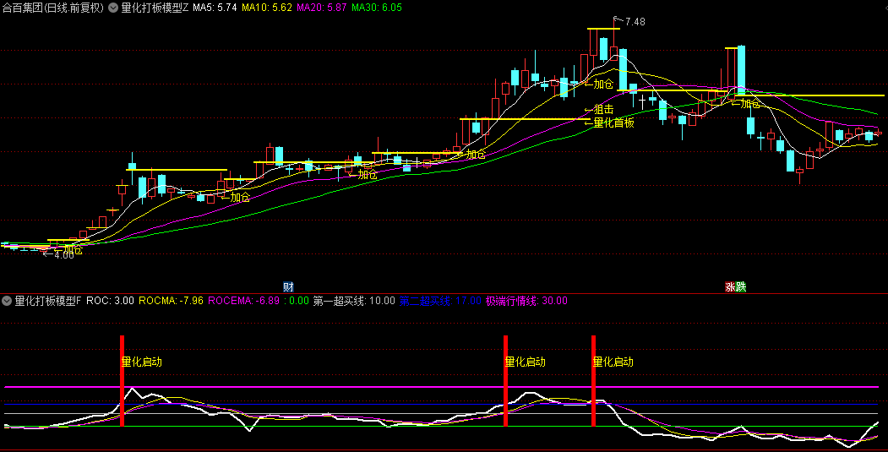Click 第一超买线: 10.00 label
888x452 pixels.
(354, 301)
